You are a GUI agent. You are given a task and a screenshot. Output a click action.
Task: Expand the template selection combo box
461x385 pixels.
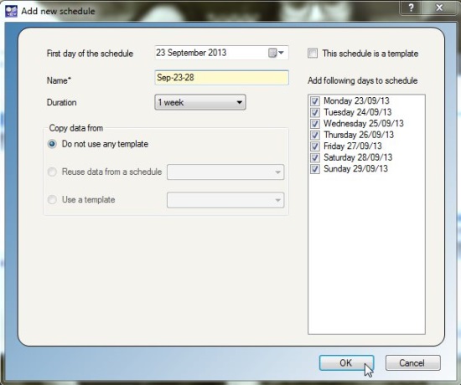[x=225, y=200]
